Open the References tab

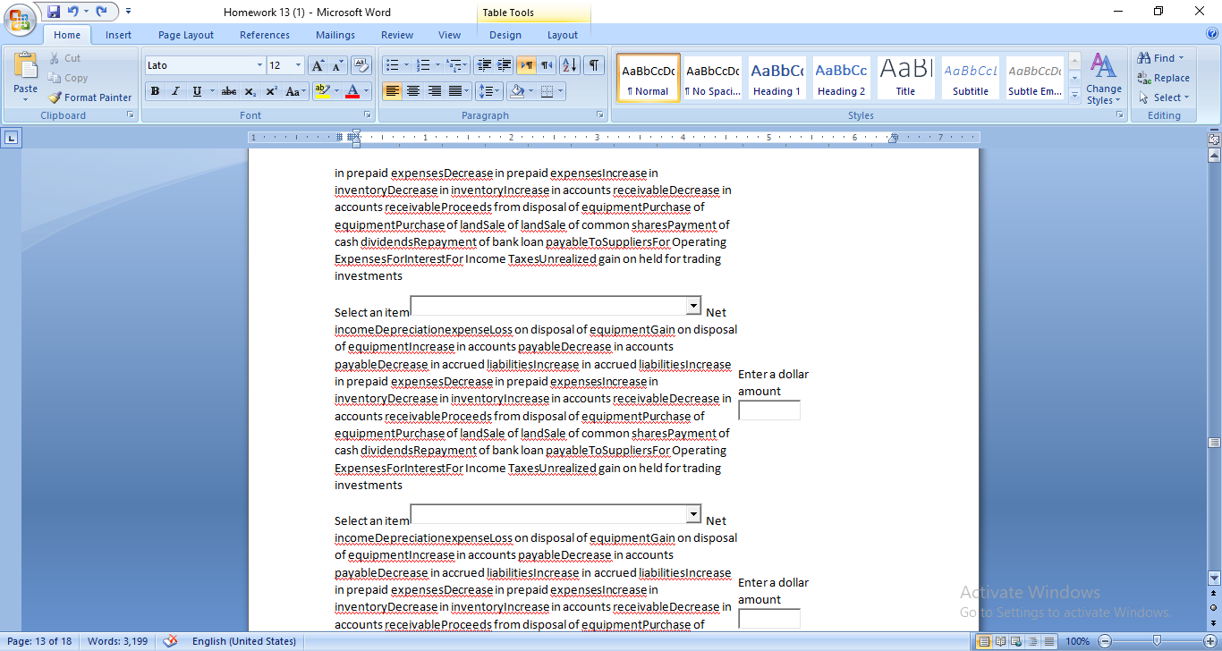(265, 35)
